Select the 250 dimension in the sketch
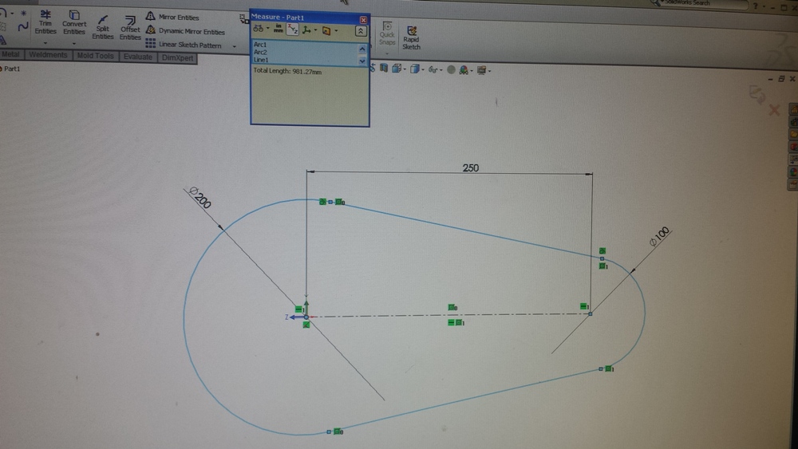 tap(471, 167)
